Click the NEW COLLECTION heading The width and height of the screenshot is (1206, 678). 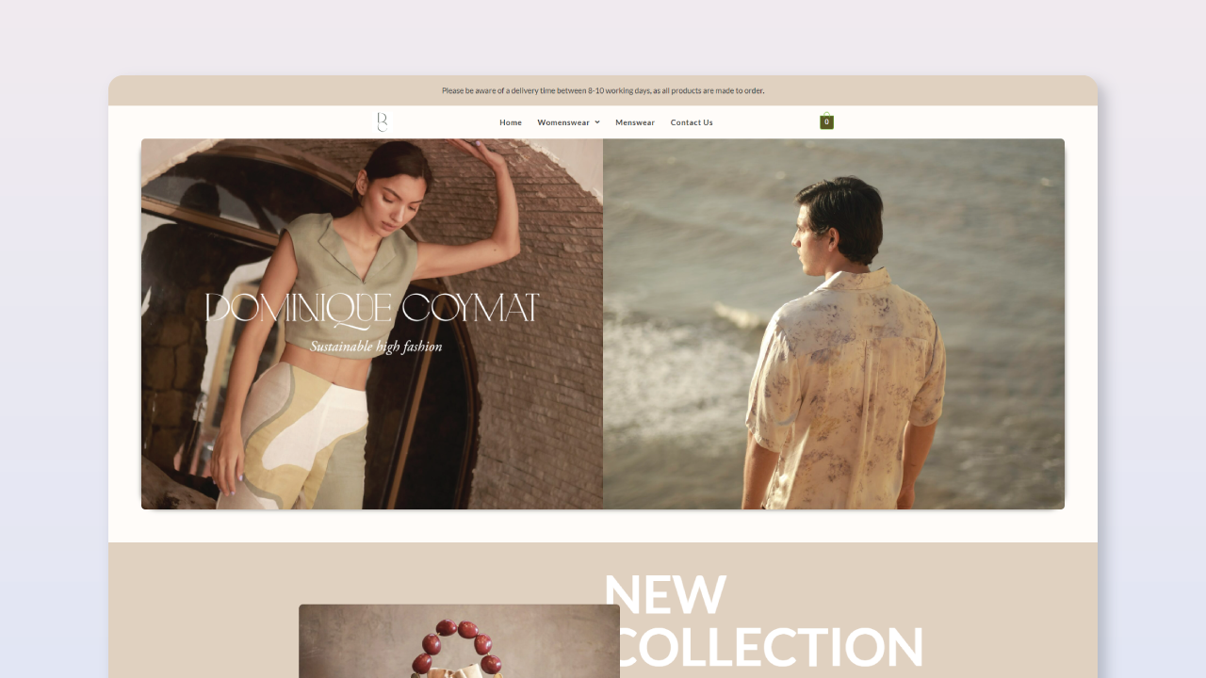763,621
